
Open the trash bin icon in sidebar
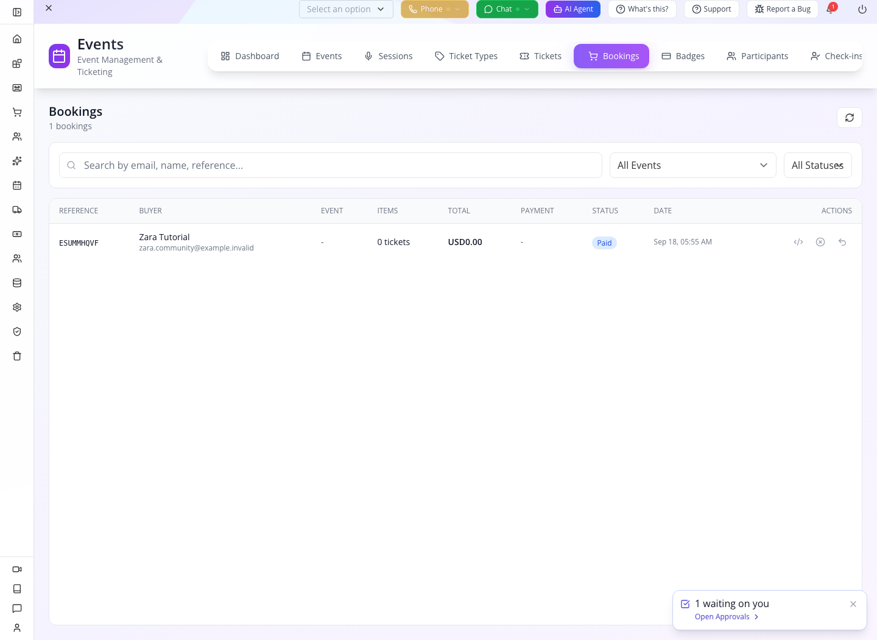pos(17,356)
